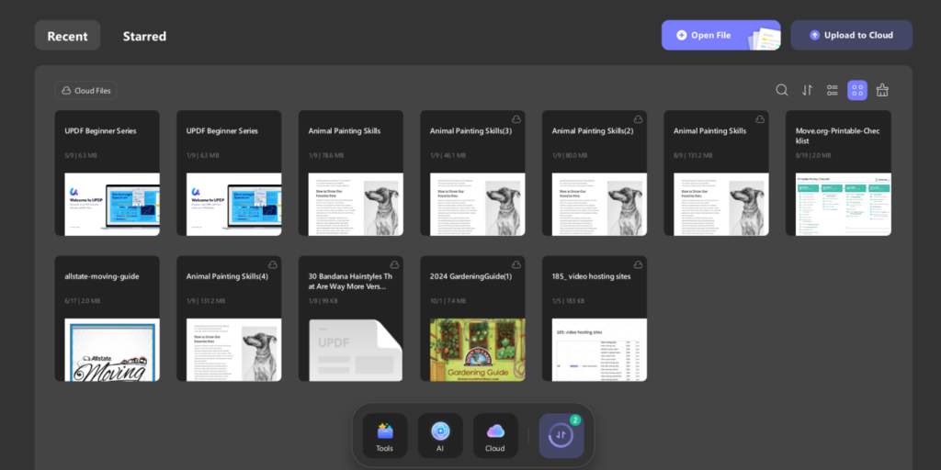Image resolution: width=941 pixels, height=470 pixels.
Task: Open the transfer progress icon with badge
Action: pos(561,435)
